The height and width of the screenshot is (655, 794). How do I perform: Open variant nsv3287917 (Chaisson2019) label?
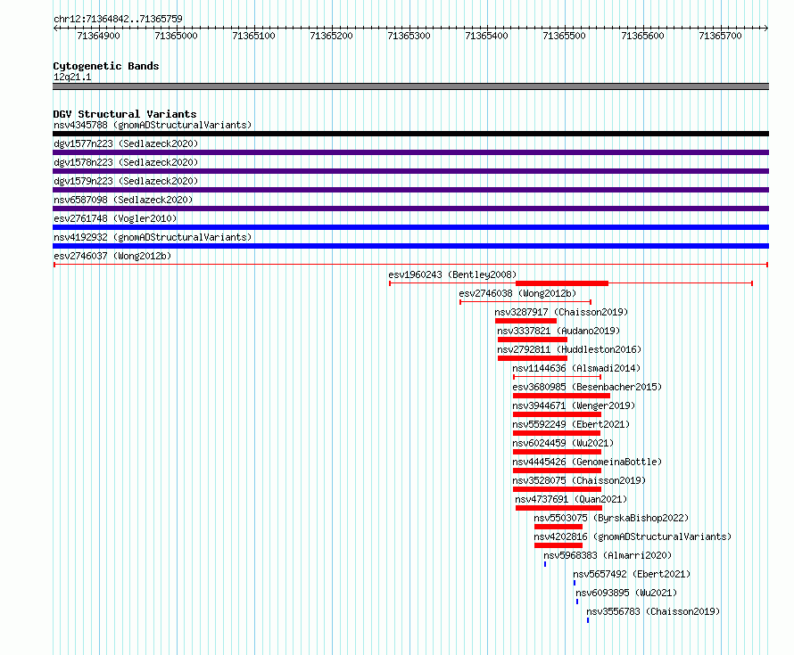(561, 312)
